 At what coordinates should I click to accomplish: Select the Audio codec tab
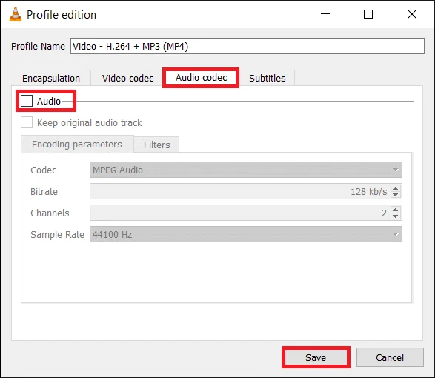pos(201,77)
